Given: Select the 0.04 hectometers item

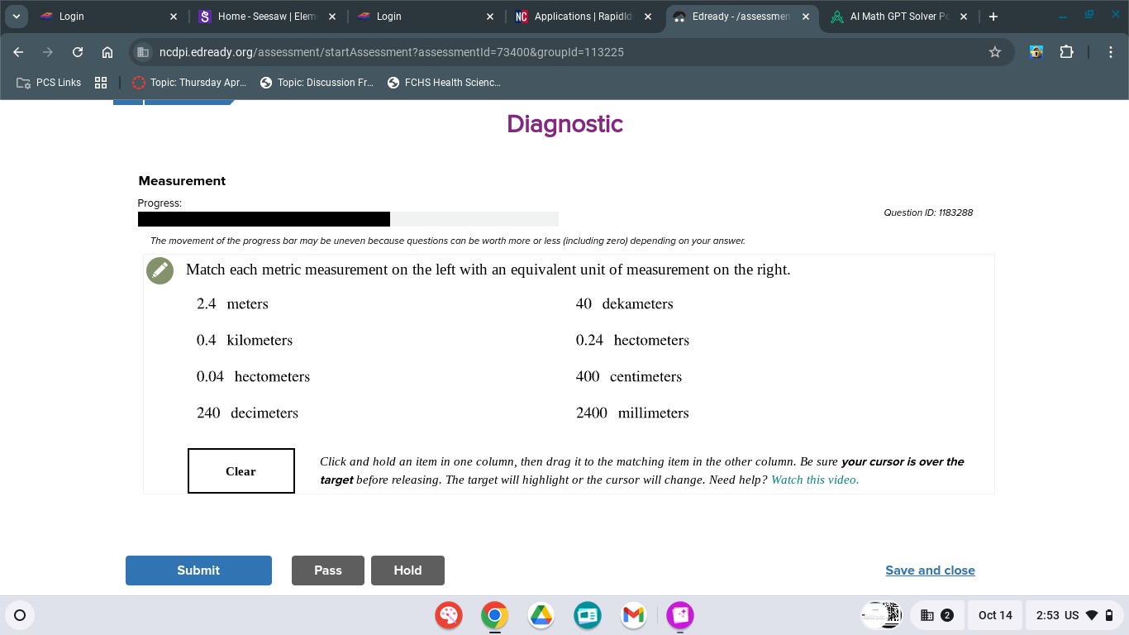Looking at the screenshot, I should click(253, 377).
